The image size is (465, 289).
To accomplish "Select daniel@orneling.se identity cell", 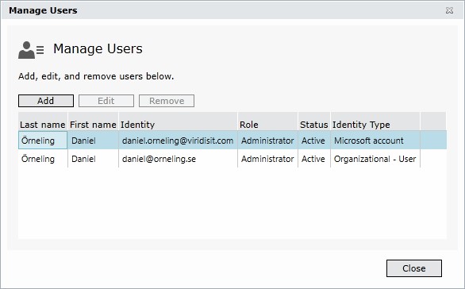I will point(178,159).
